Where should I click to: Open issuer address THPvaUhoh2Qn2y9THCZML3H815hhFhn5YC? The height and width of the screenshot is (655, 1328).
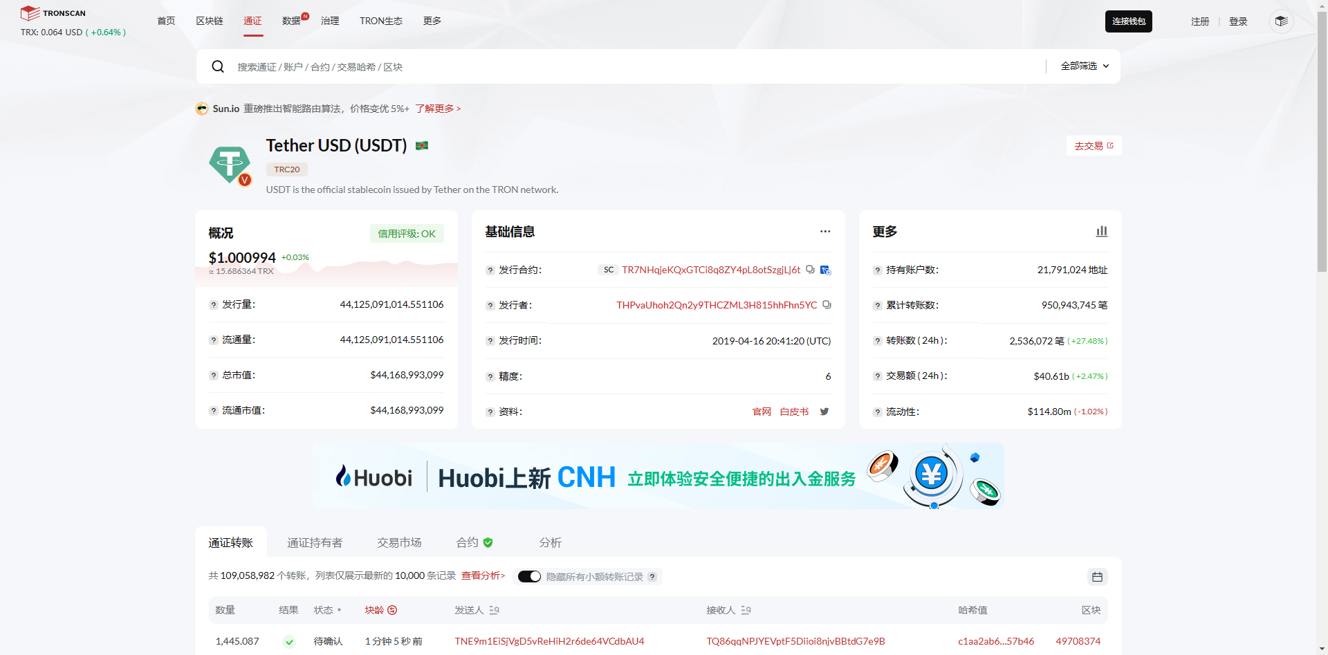point(717,305)
